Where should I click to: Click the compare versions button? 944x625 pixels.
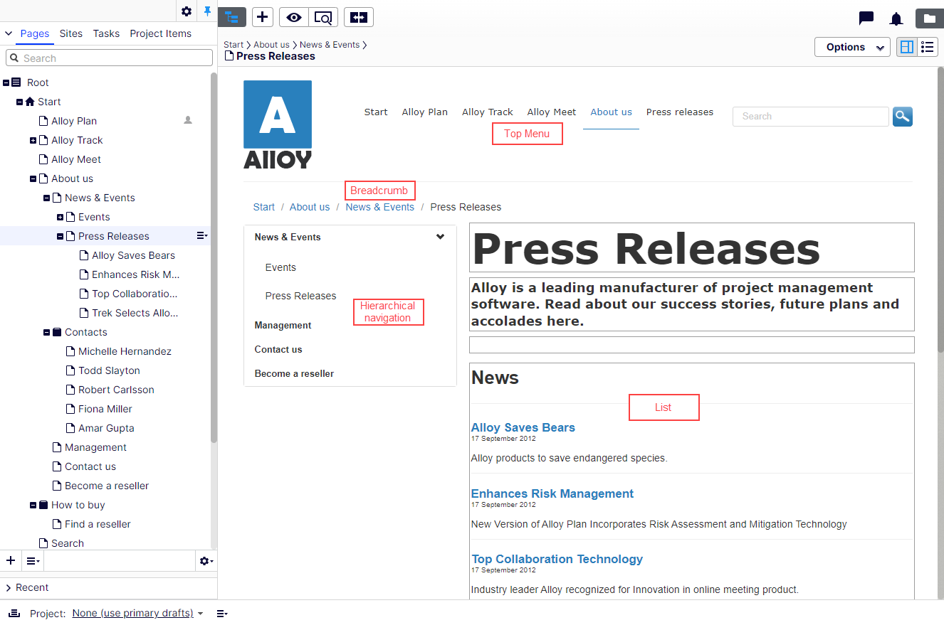359,17
